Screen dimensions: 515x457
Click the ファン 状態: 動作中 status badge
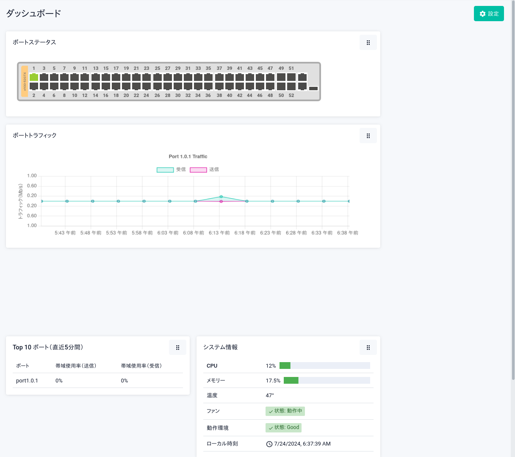coord(285,411)
